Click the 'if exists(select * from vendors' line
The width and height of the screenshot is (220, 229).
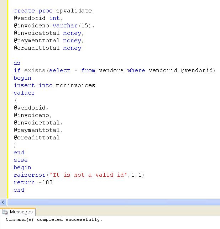pos(115,70)
